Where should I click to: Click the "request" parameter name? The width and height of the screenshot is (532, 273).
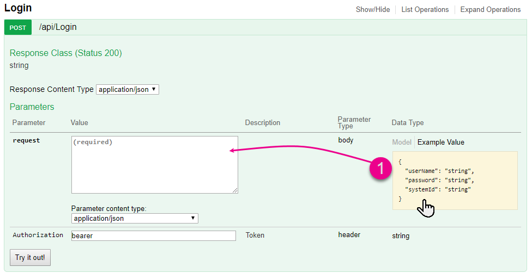26,140
